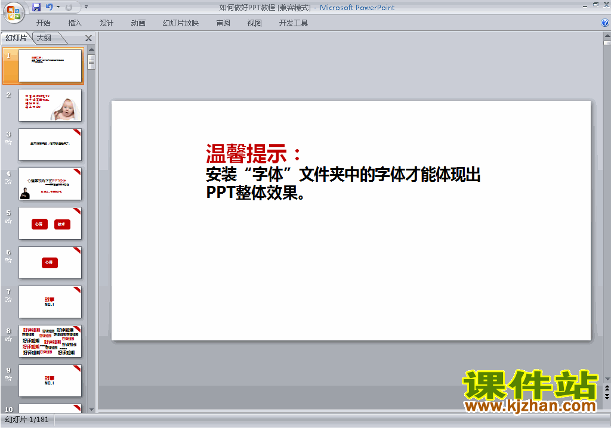611x428 pixels.
Task: Select slide 7 thumbnail
Action: [x=50, y=302]
